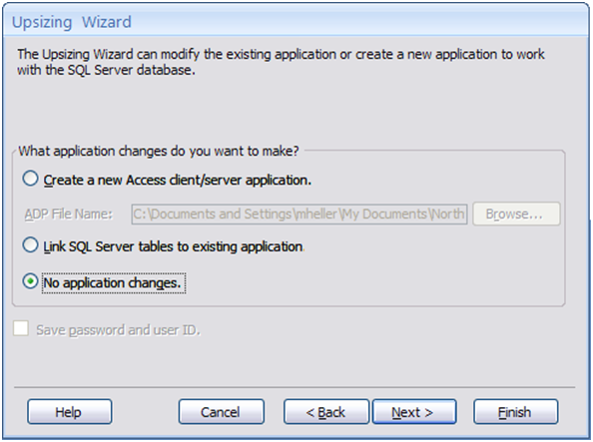This screenshot has height=442, width=593.
Task: Click the 'What application changes do you want to make?' heading
Action: click(x=159, y=151)
